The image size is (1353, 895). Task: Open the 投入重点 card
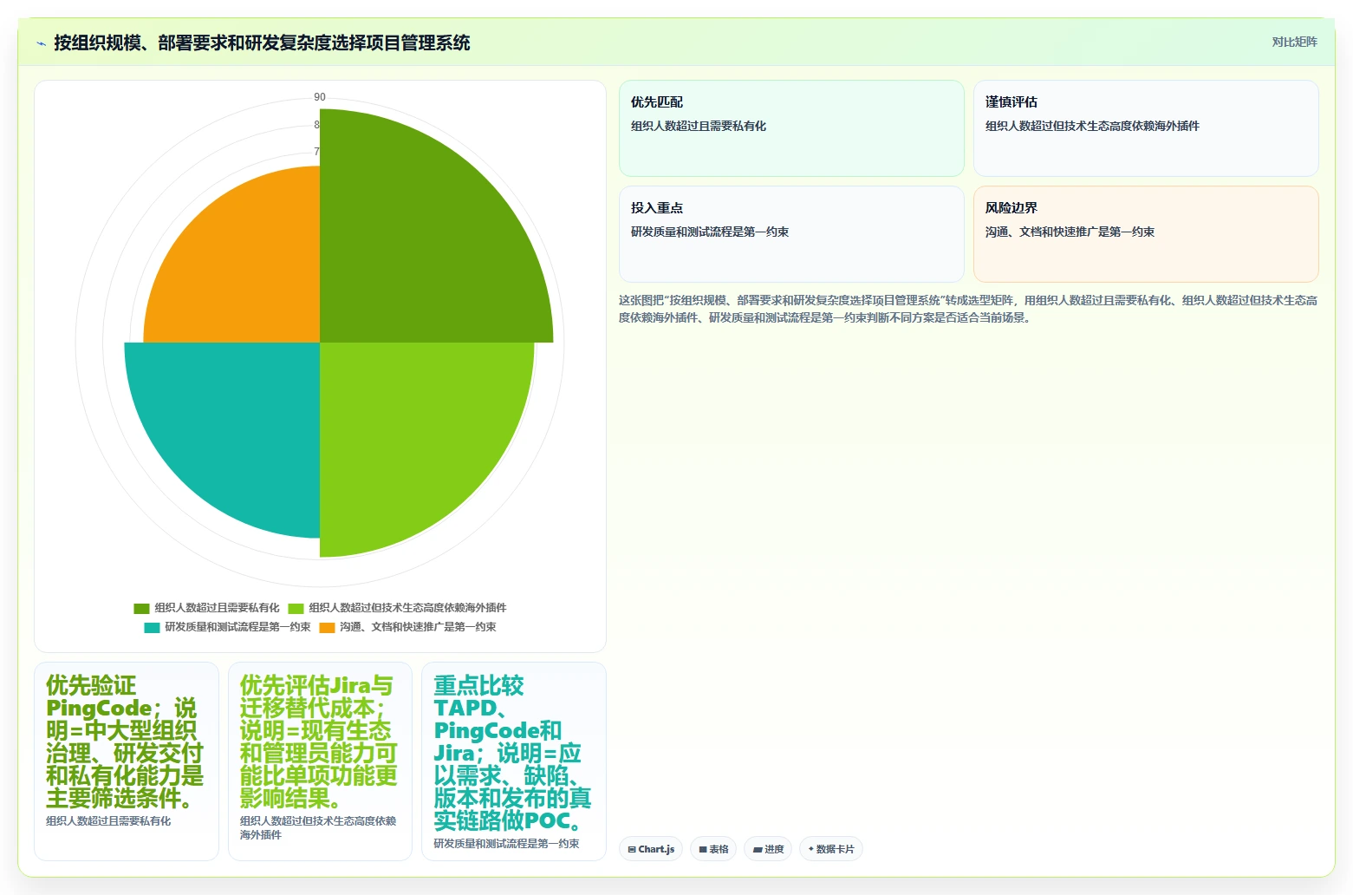(x=791, y=234)
